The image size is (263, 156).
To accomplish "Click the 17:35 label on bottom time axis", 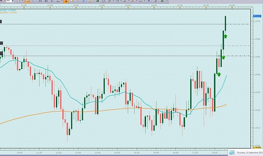I will tap(195, 153).
